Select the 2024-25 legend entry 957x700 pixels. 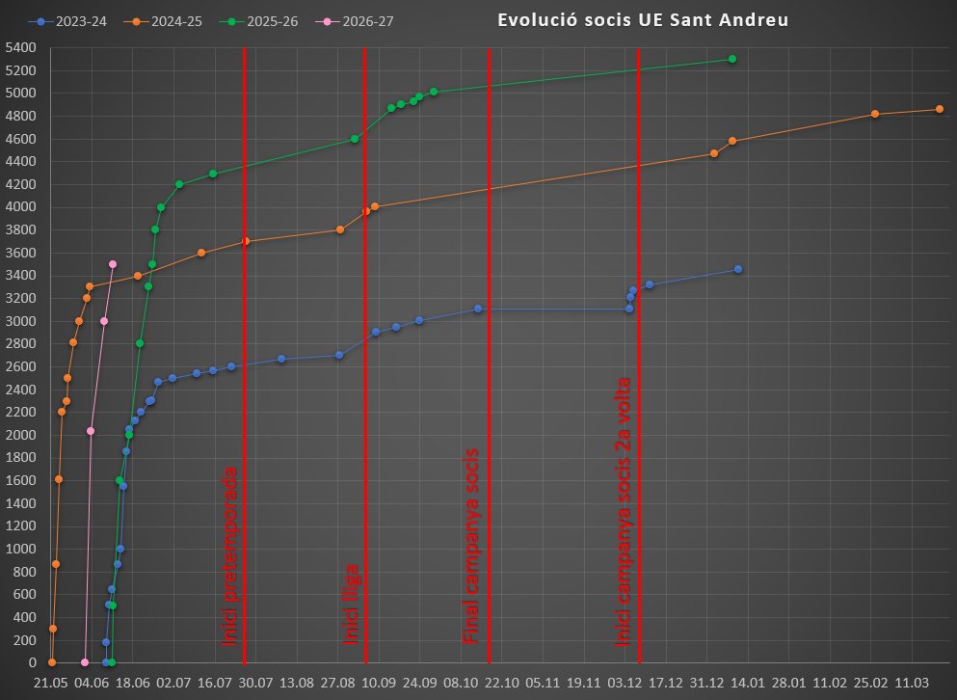point(163,21)
